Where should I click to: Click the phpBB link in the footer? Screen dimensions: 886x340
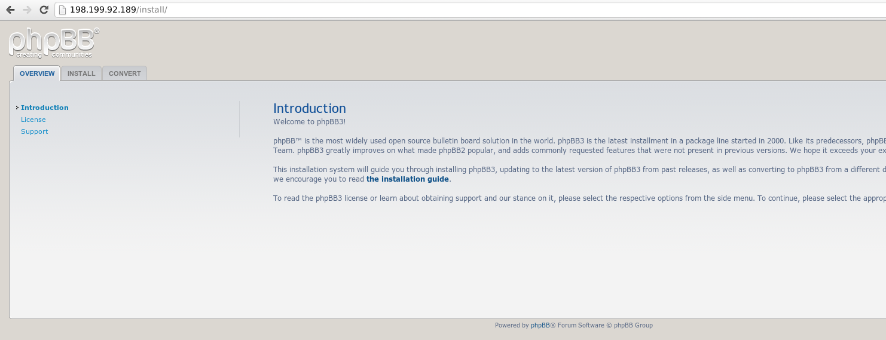540,326
